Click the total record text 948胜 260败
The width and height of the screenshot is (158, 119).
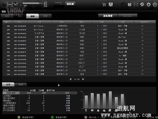(37, 90)
